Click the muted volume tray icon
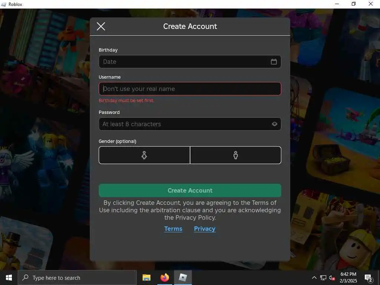 point(332,278)
